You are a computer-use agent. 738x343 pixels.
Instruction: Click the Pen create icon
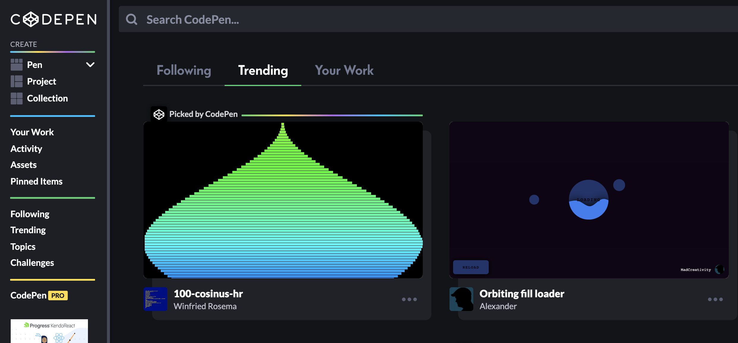16,65
